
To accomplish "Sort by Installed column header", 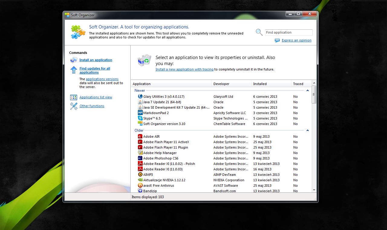I will point(271,84).
